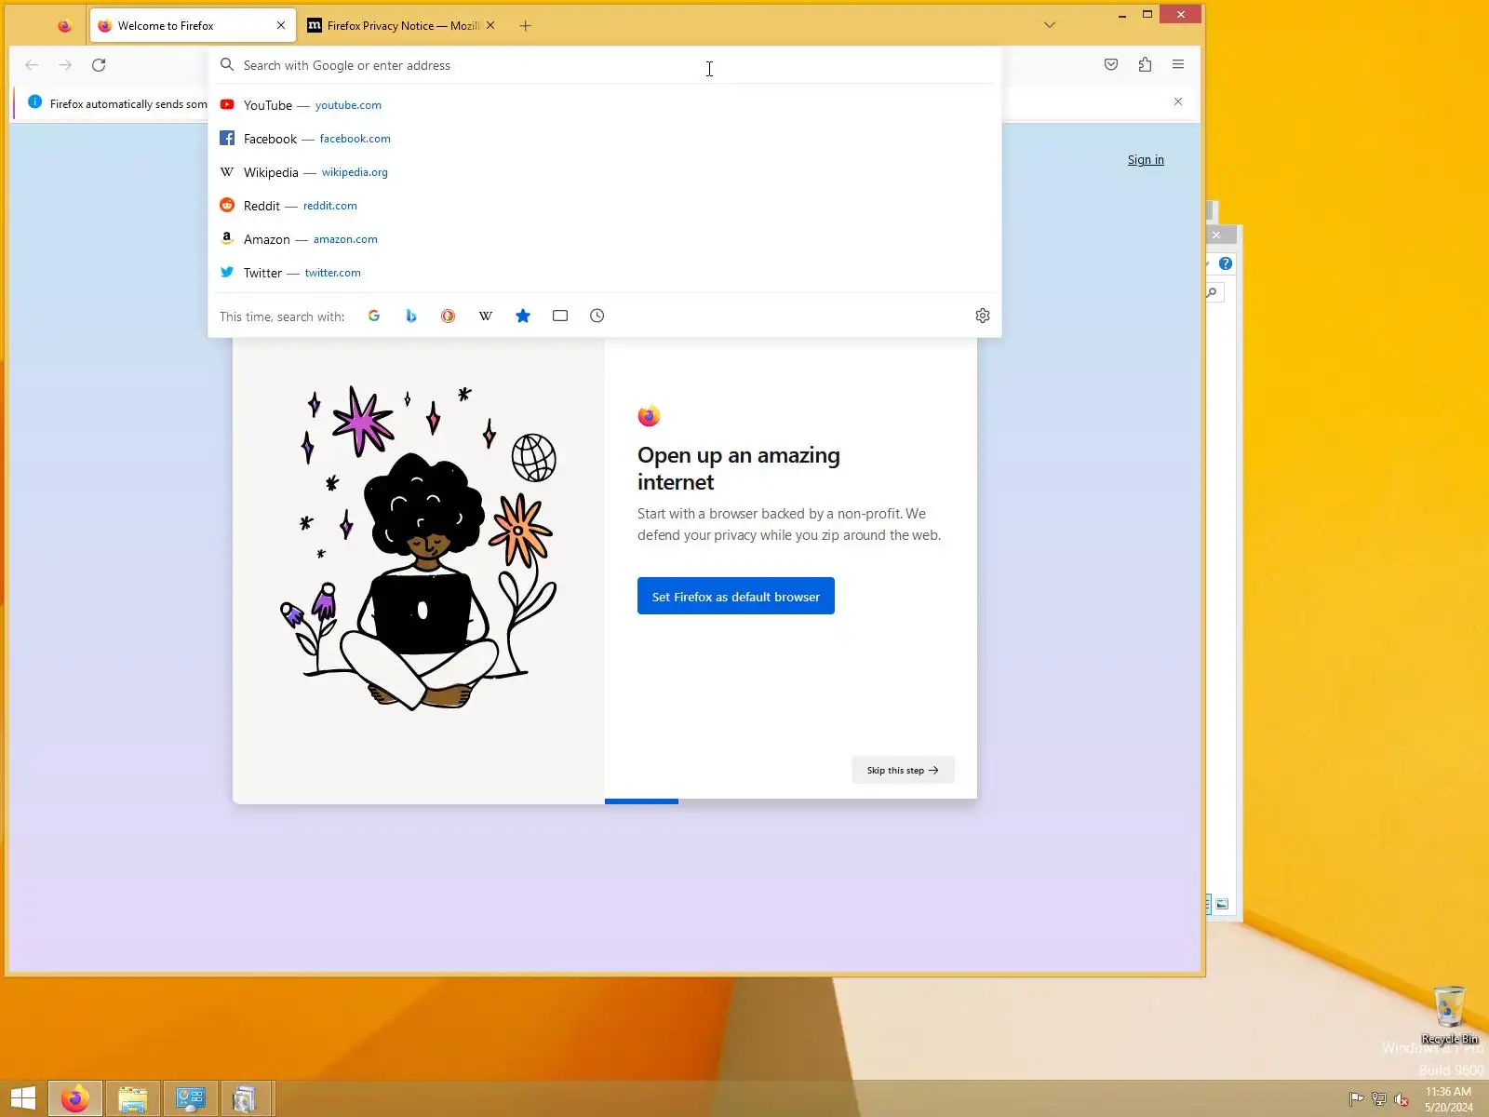Search this time with DuckDuckGo
The height and width of the screenshot is (1117, 1489).
[x=449, y=316]
